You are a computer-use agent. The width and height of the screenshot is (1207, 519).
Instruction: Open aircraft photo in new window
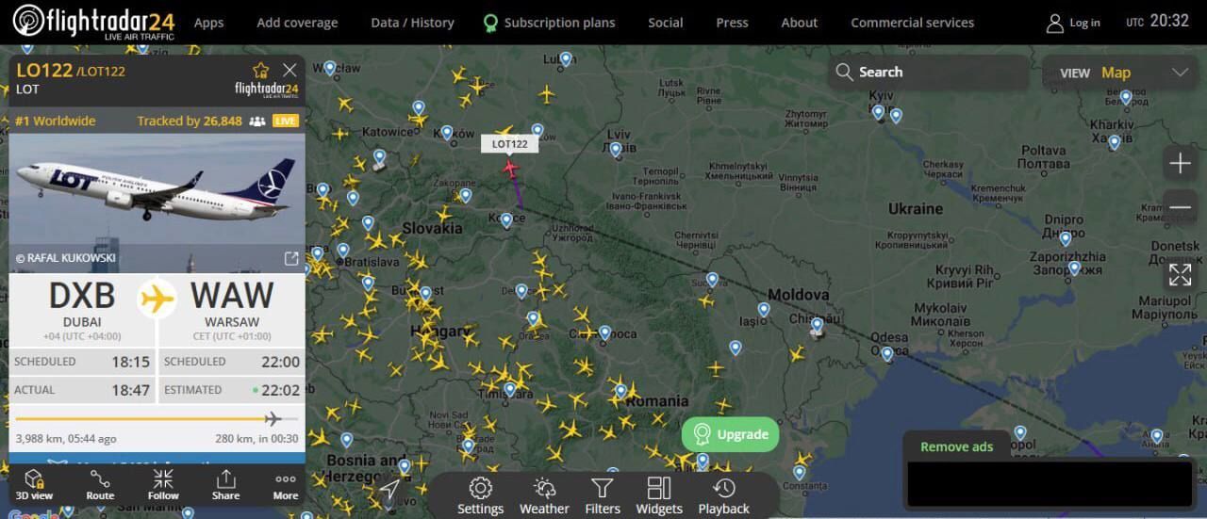[291, 258]
